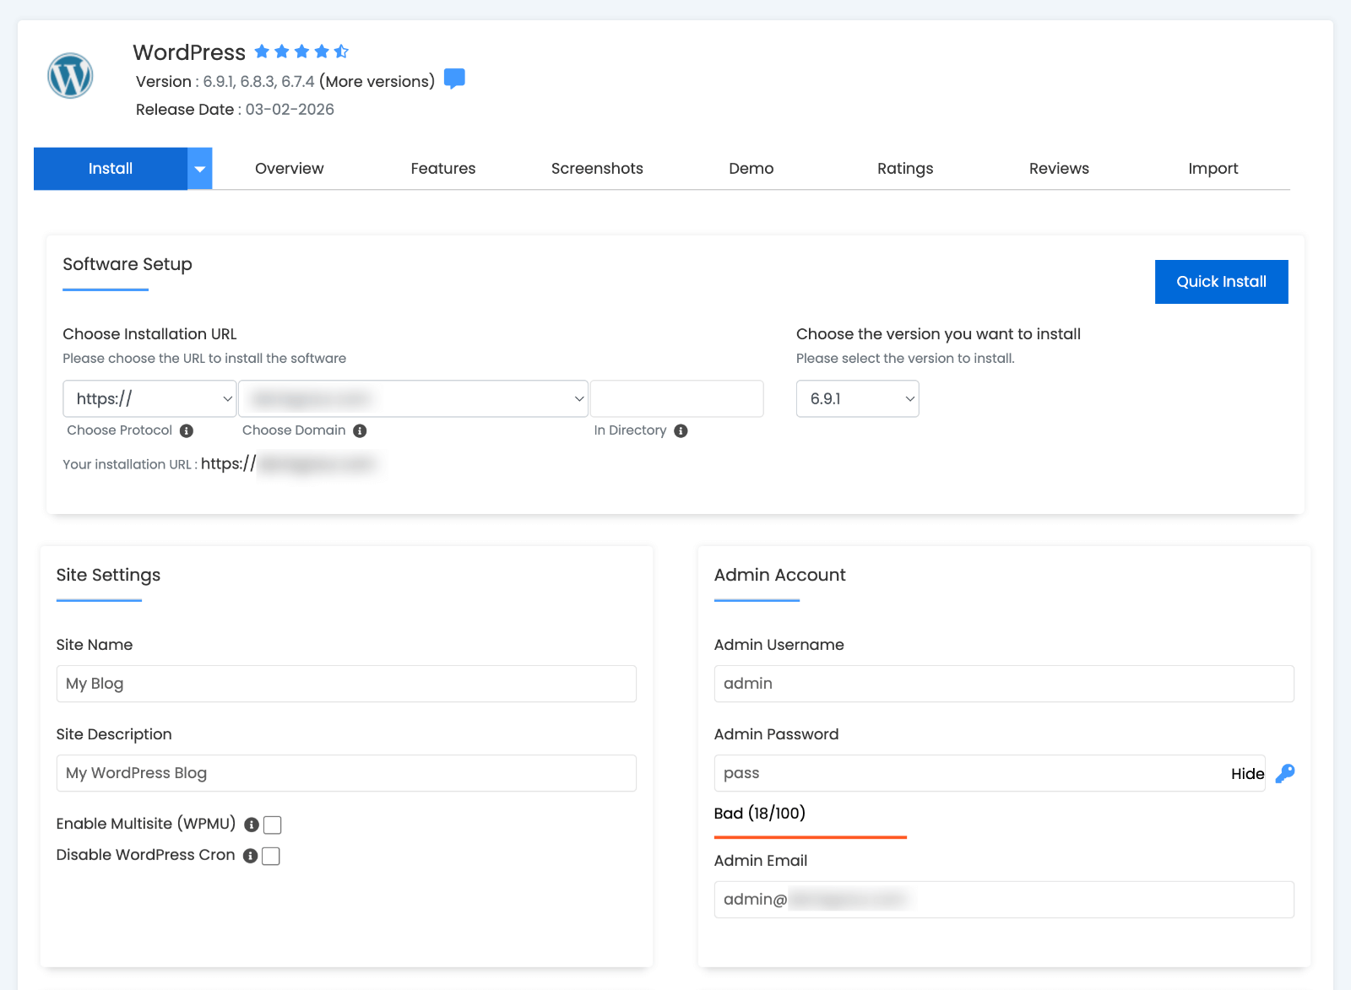Click the WordPress star rating icons
1351x990 pixels.
301,51
